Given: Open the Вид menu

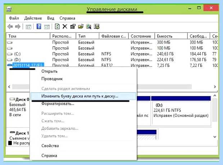Looking at the screenshot, I should coord(51,18).
